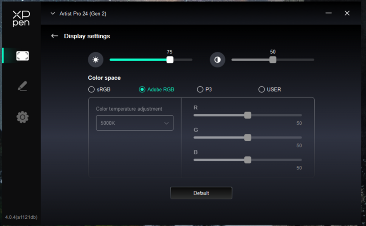
Task: Click the Color temperature adjustment label
Action: click(x=129, y=109)
